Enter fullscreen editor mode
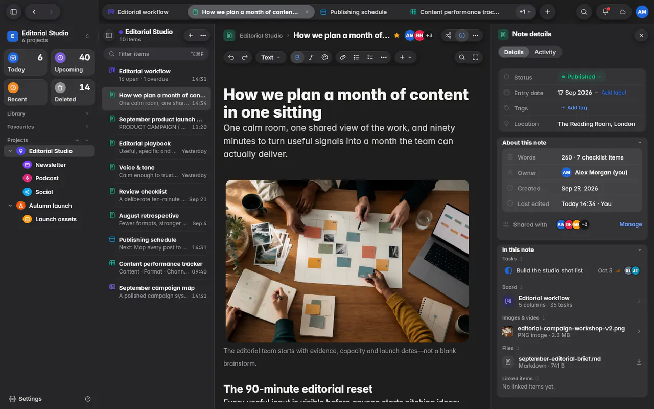The height and width of the screenshot is (409, 654). (x=476, y=57)
